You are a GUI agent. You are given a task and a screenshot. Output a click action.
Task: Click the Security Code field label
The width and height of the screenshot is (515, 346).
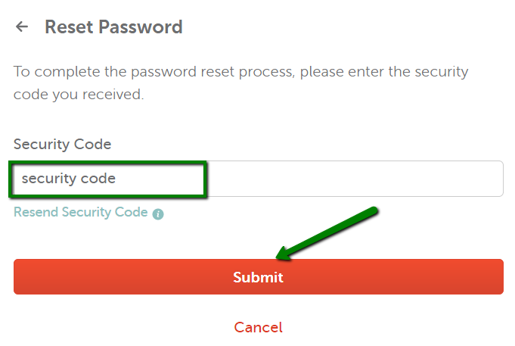point(62,144)
